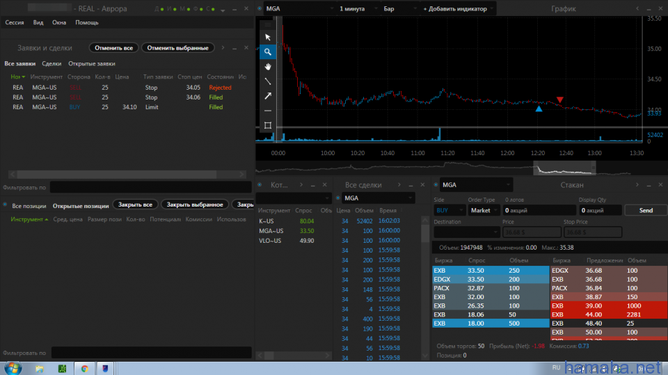Switch to the Все заявки tab
668x375 pixels.
click(x=19, y=63)
